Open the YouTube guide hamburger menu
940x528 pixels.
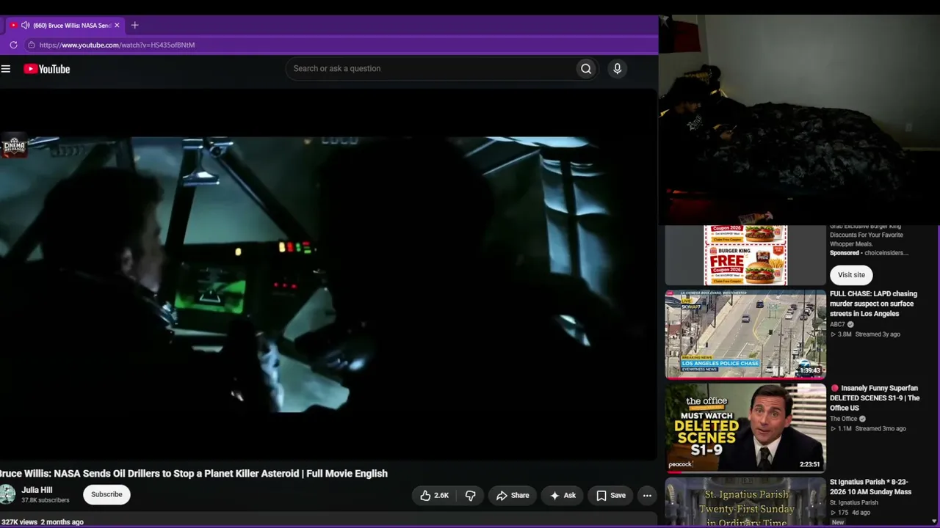[x=6, y=69]
